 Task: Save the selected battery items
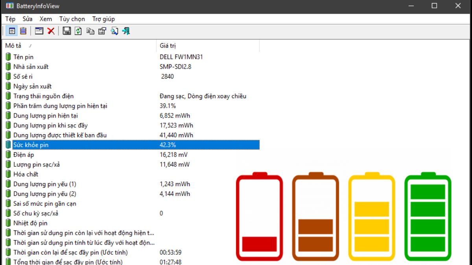[x=66, y=31]
